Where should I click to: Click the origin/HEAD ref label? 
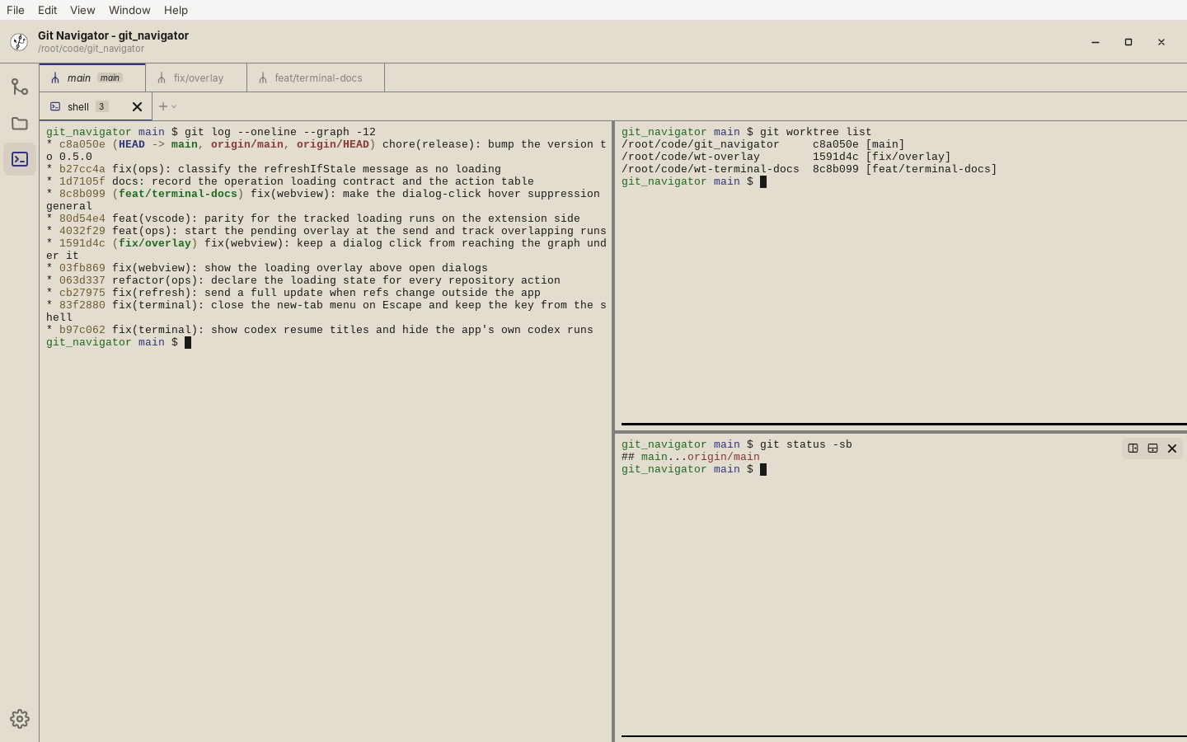(x=333, y=144)
